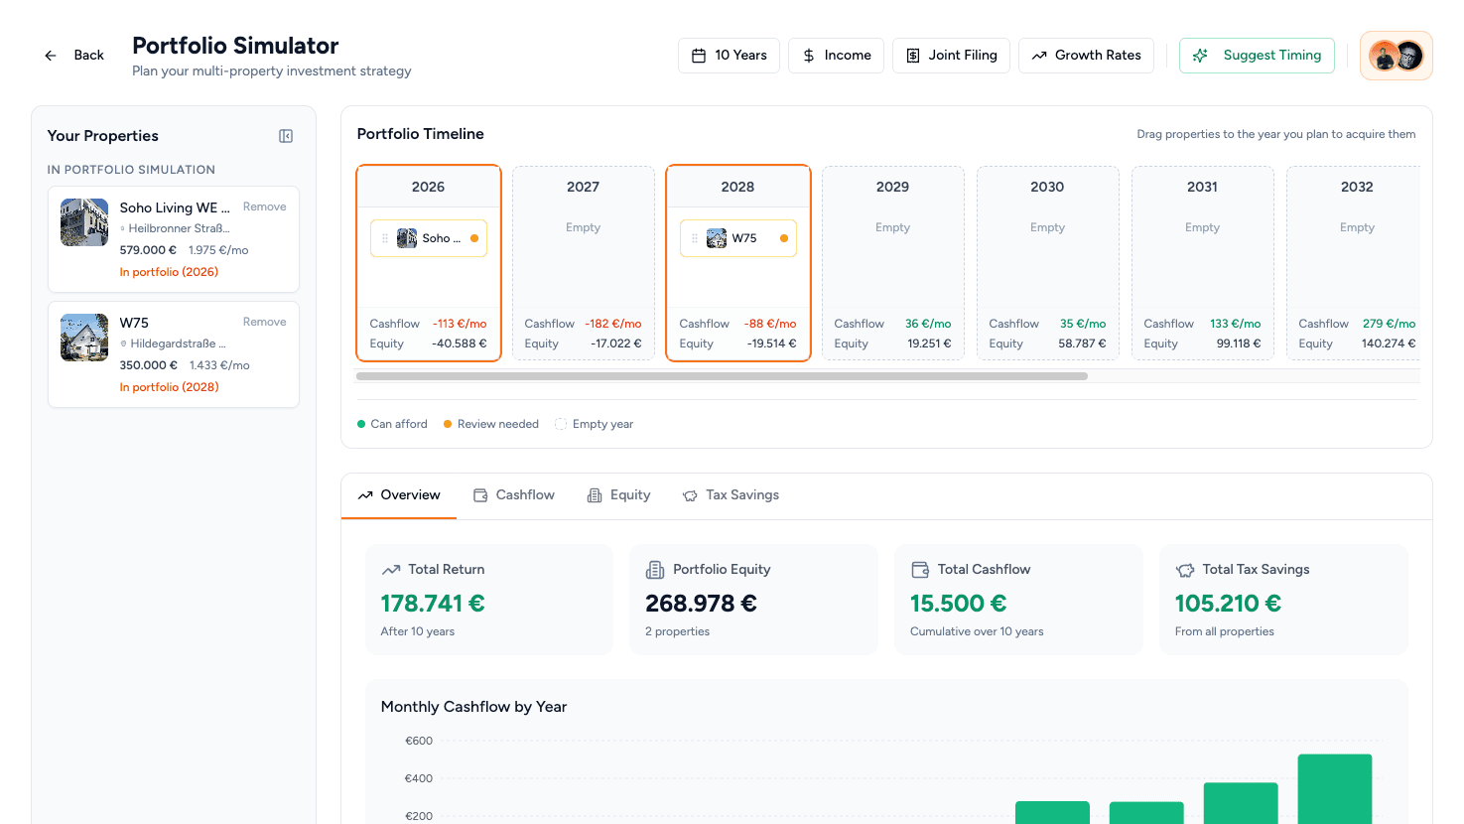Screen dimensions: 1464x824
Task: Click the drag handle on Soho chip
Action: click(385, 238)
